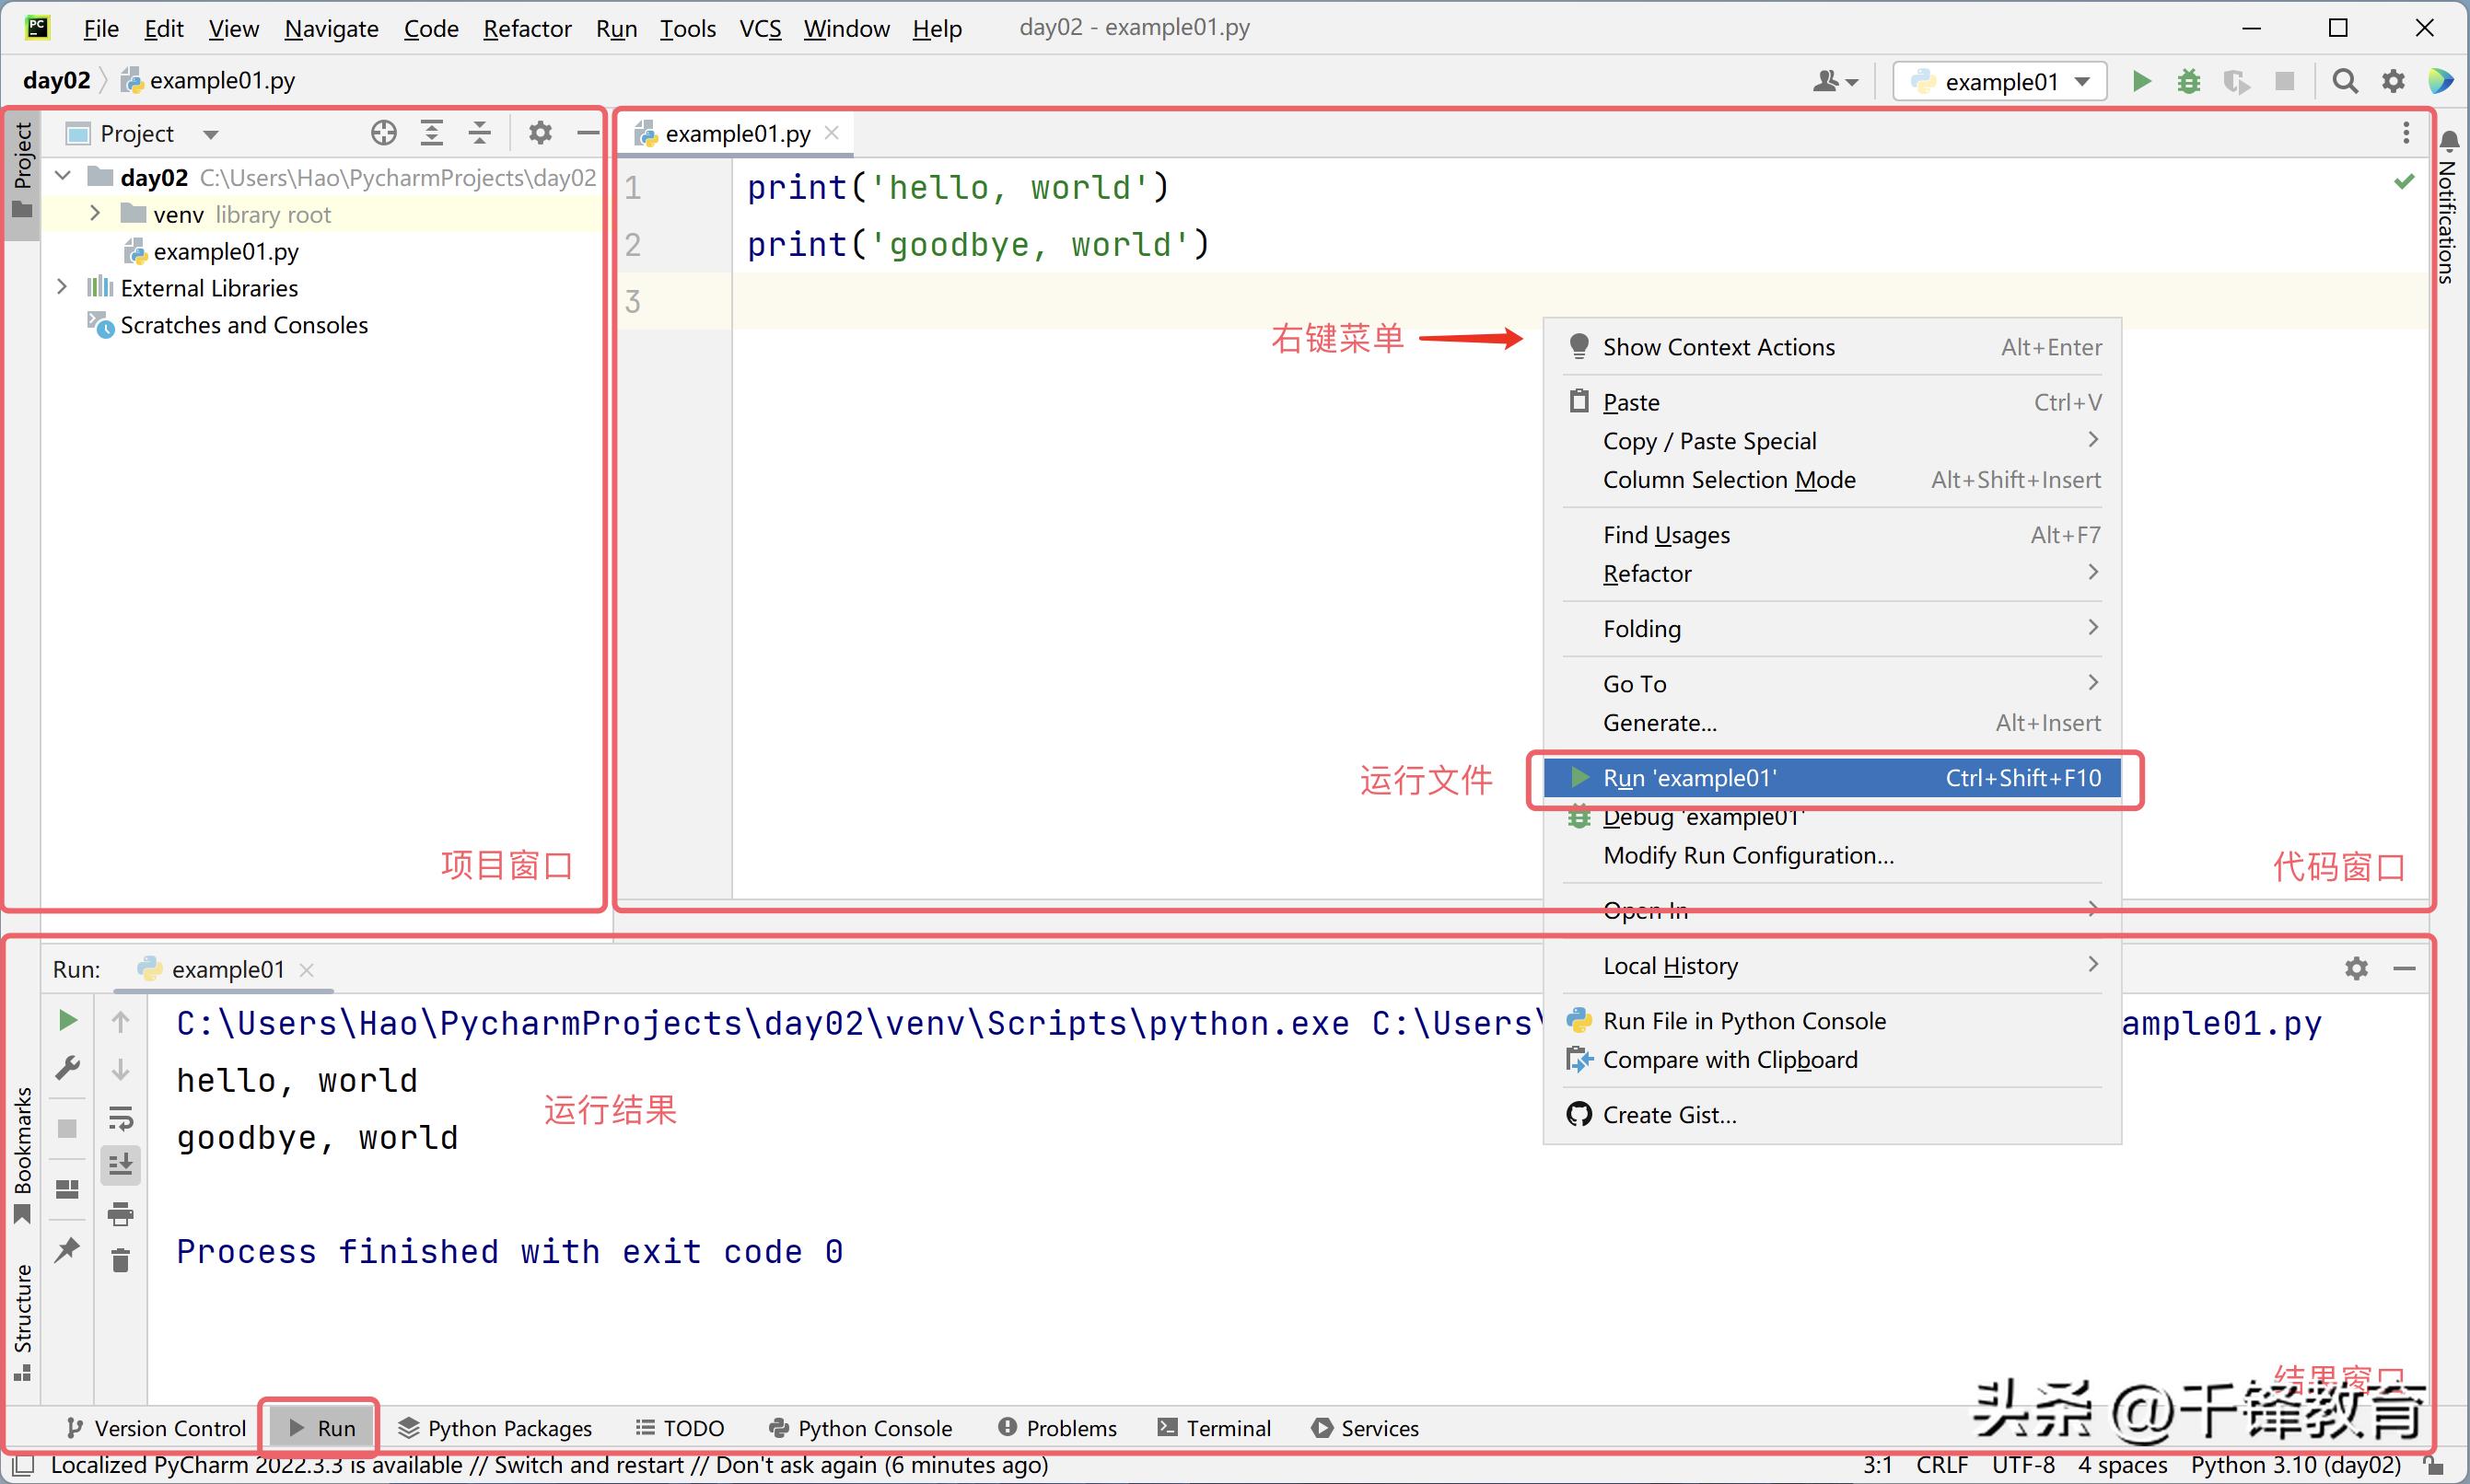This screenshot has width=2470, height=1484.
Task: Start debugging with the bug icon
Action: tap(2188, 82)
